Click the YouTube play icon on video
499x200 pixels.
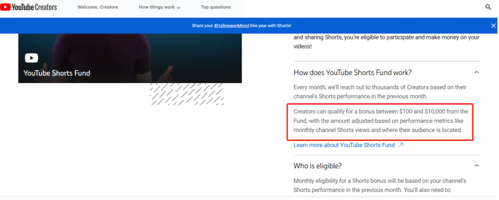pos(31,58)
